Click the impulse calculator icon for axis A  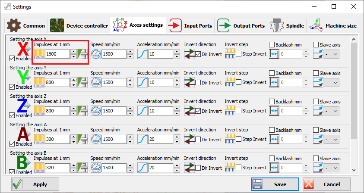[82, 139]
